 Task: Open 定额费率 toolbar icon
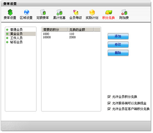tap(43, 12)
